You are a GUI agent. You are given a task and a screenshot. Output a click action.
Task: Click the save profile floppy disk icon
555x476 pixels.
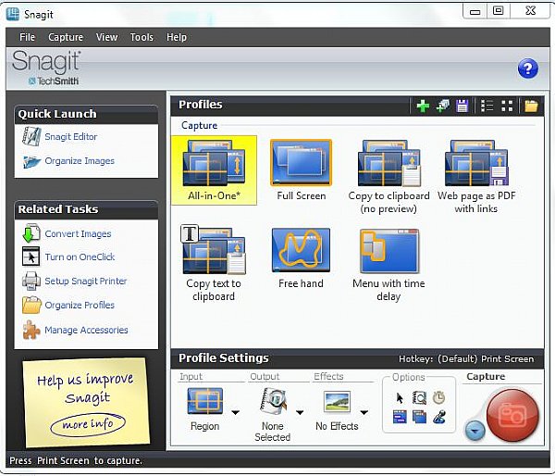462,106
